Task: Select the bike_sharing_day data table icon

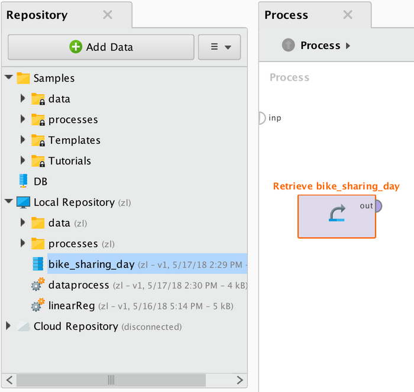Action: pyautogui.click(x=38, y=264)
